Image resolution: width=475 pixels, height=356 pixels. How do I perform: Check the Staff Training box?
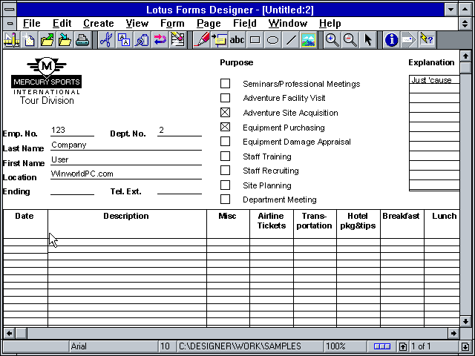pyautogui.click(x=225, y=156)
